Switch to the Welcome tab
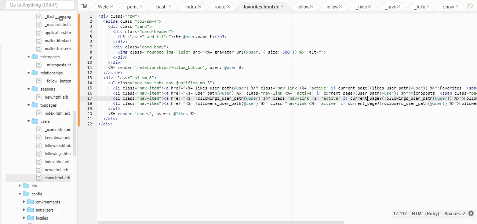 pos(103,6)
